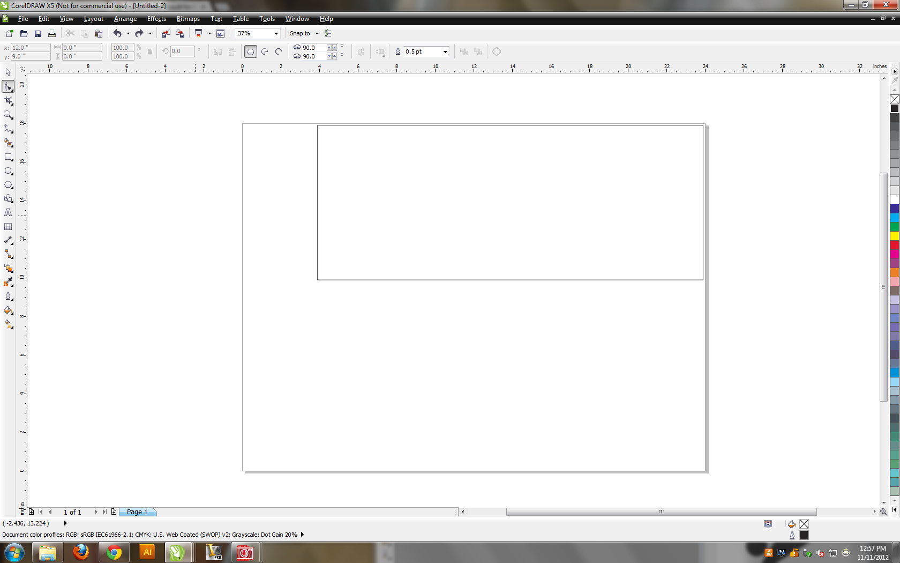Viewport: 900px width, 563px height.
Task: Choose the Basic Shapes tool
Action: [8, 198]
